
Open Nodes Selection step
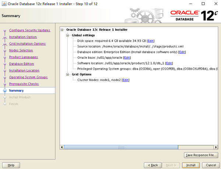point(21,50)
